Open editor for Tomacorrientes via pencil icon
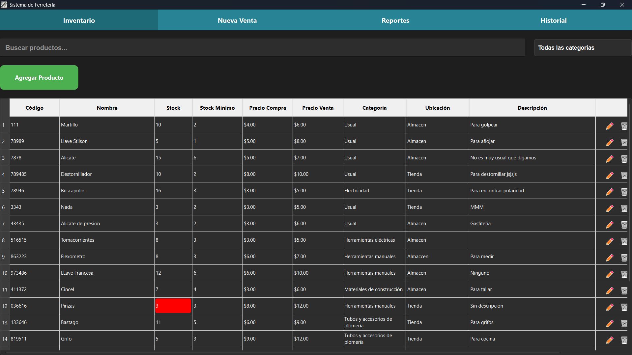 click(610, 241)
